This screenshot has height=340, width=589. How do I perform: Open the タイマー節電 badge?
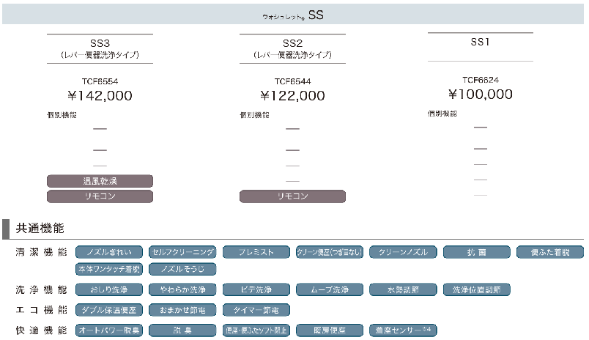tap(256, 310)
